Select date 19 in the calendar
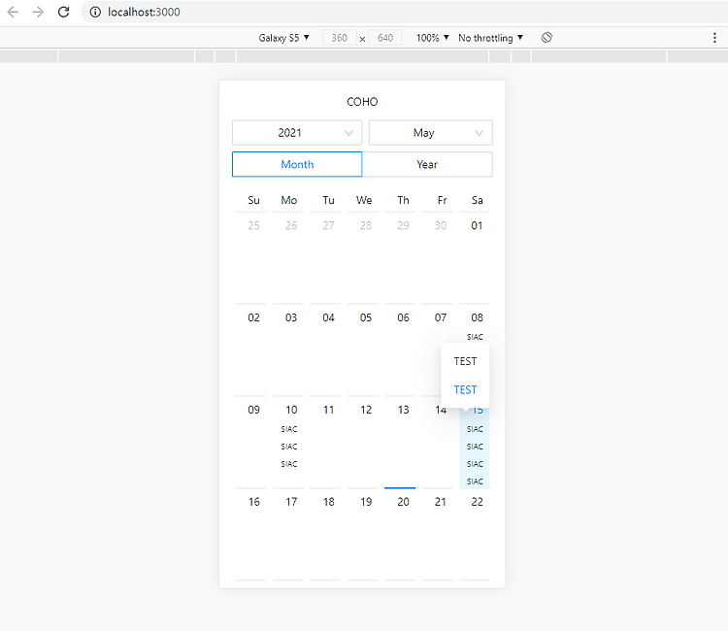 coord(366,502)
